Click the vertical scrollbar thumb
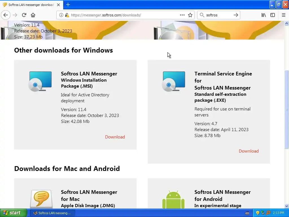This screenshot has height=217, width=289. (x=287, y=109)
